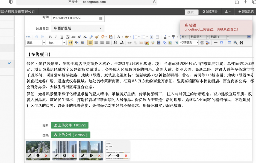The width and height of the screenshot is (256, 163).
Task: Edit the second gallery image with the pencil
Action: click(x=56, y=156)
